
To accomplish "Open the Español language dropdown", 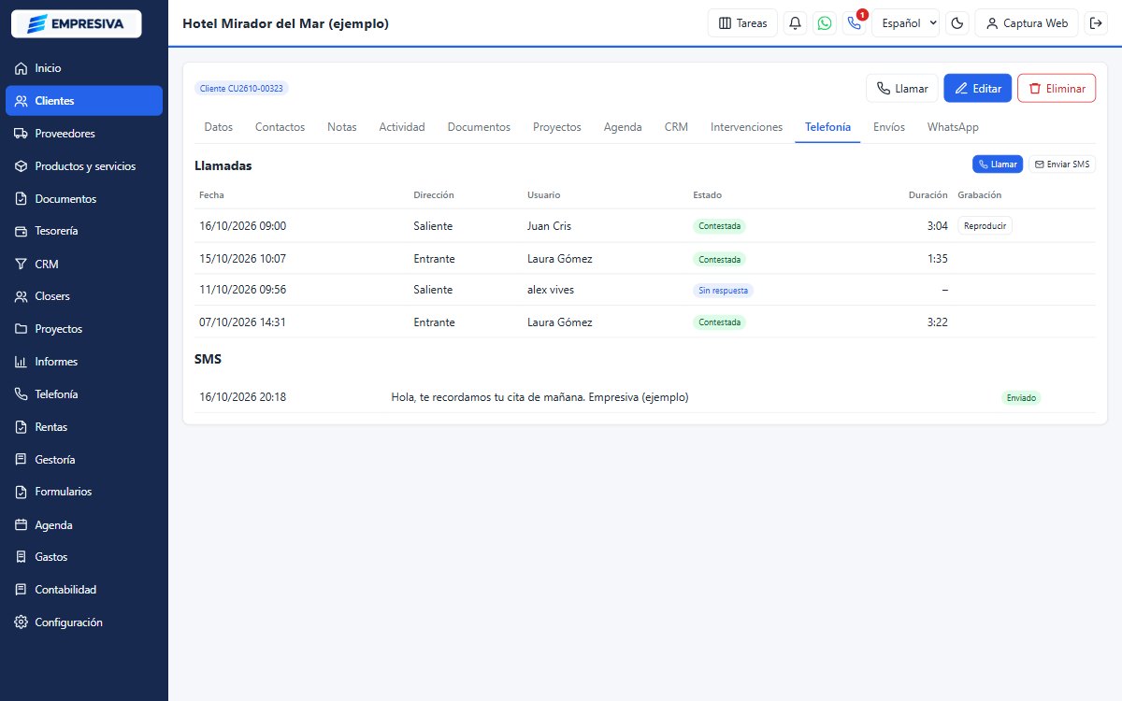I will tap(906, 23).
